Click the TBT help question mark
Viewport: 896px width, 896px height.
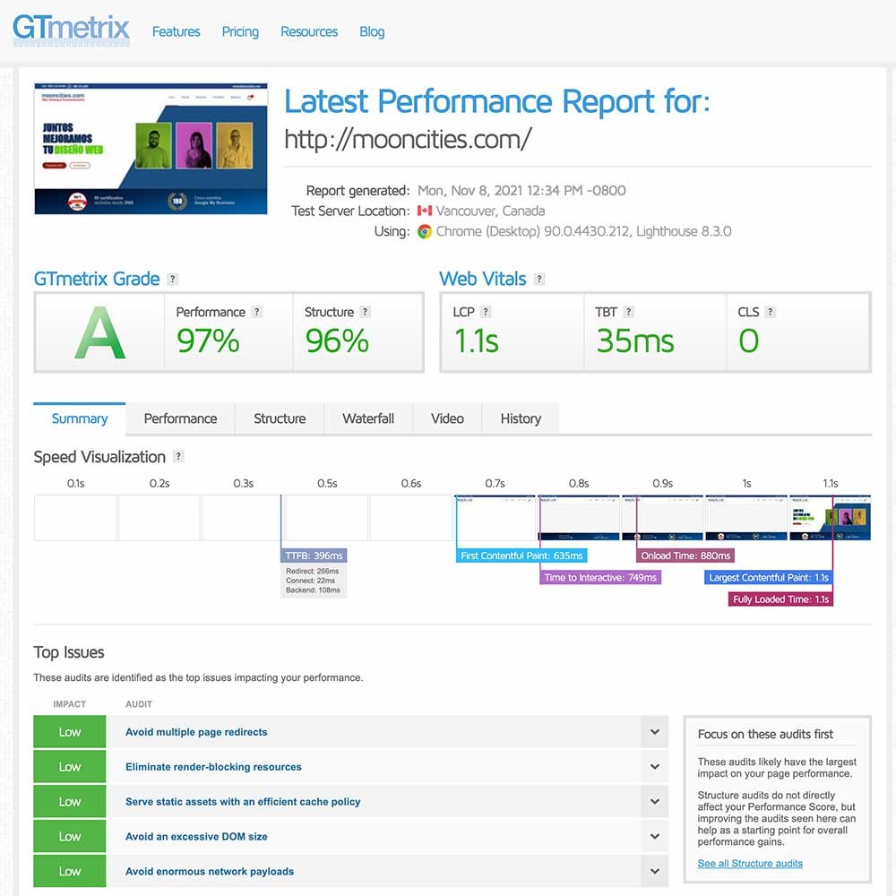(628, 312)
